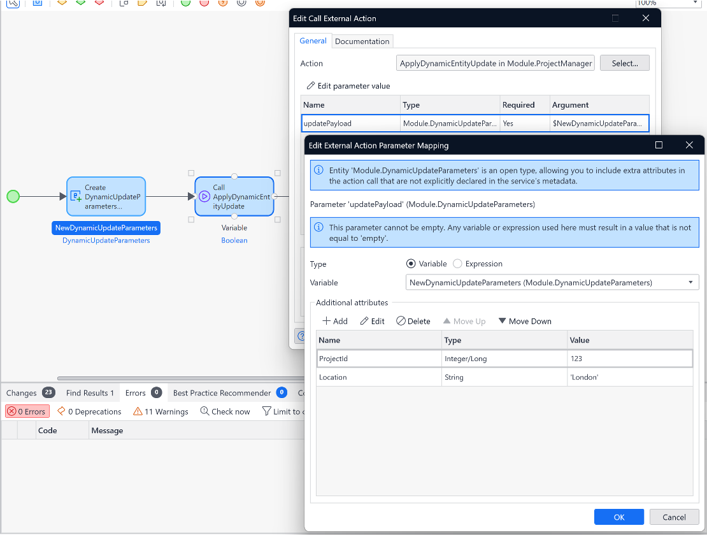
Task: Select the pointer selection tool
Action: [x=14, y=3]
